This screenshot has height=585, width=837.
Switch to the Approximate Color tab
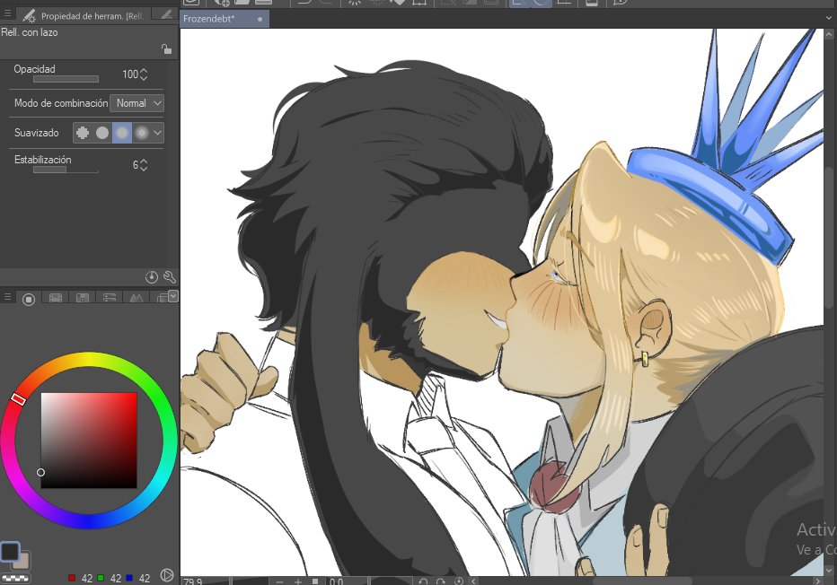click(137, 298)
